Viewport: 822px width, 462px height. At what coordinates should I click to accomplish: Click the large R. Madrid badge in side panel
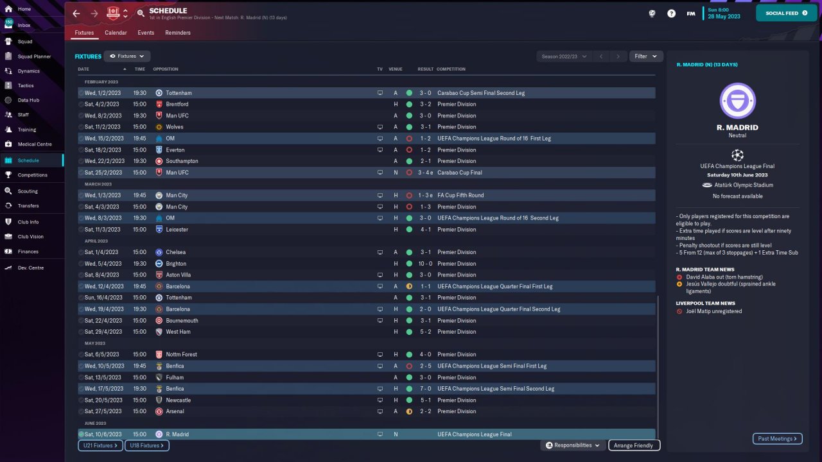738,101
